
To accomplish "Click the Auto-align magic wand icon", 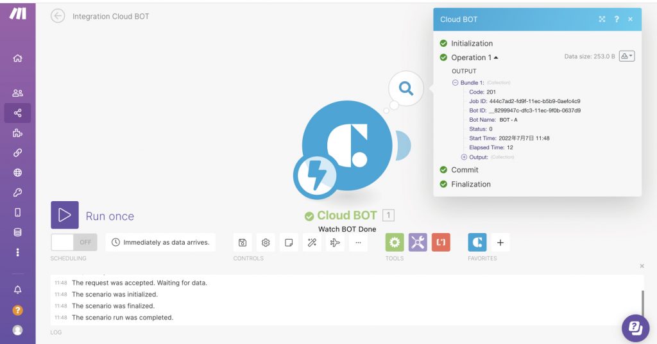I will click(312, 243).
